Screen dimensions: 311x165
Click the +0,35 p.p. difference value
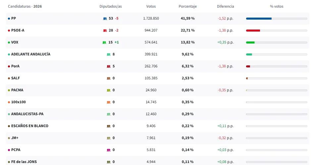(225, 42)
